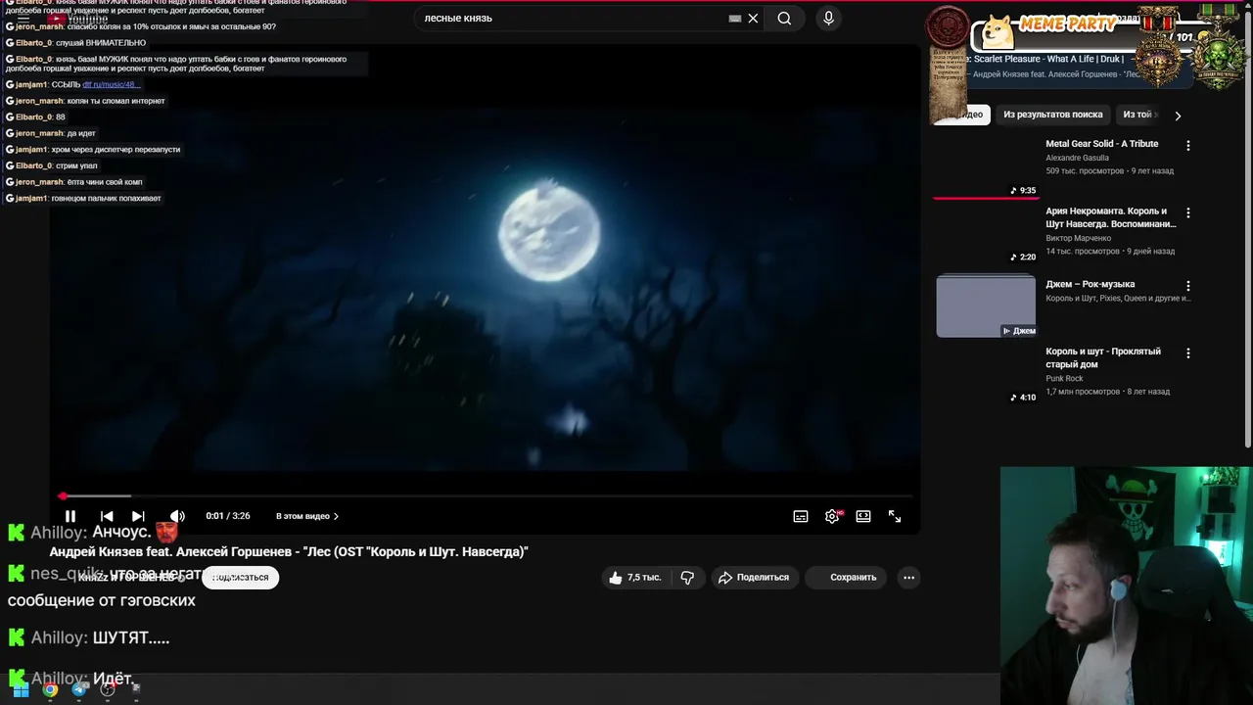The image size is (1253, 705).
Task: Open options for Metal Gear Solid video
Action: tap(1188, 145)
